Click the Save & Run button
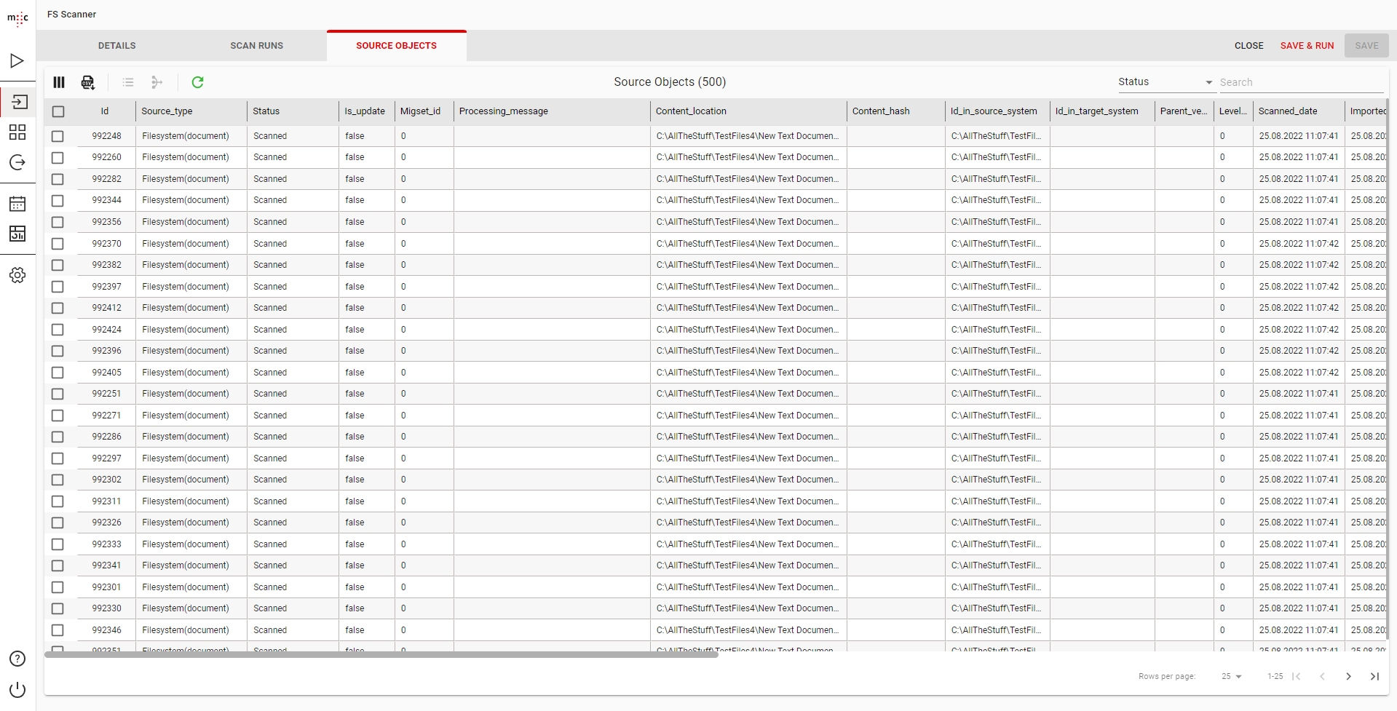1397x711 pixels. [x=1307, y=46]
